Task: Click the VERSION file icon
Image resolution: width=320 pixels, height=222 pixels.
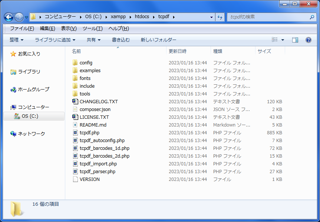Action: [x=75, y=179]
